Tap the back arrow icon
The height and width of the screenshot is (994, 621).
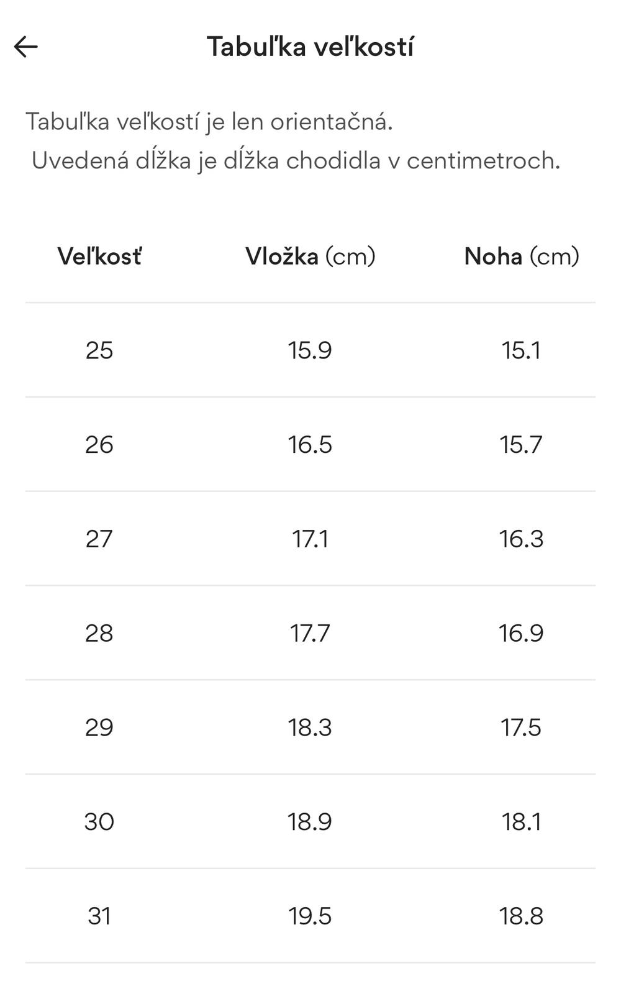[26, 47]
